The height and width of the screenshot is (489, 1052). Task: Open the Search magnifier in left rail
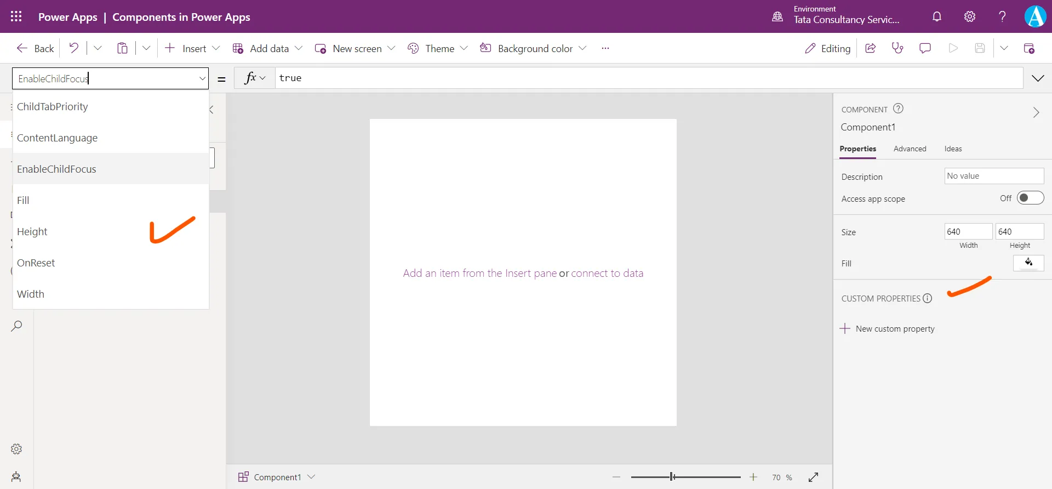16,326
